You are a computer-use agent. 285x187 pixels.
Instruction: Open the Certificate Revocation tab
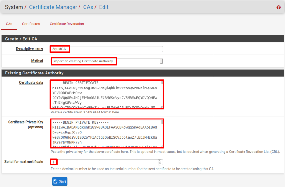coord(67,24)
